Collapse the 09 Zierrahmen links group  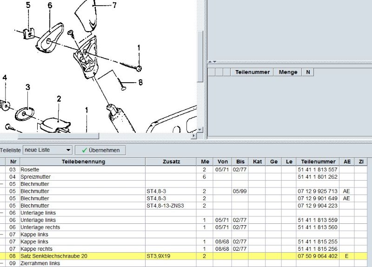[x=2, y=263]
